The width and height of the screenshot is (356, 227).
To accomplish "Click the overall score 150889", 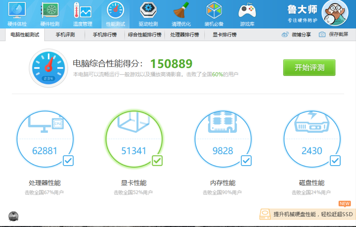I will pyautogui.click(x=172, y=64).
